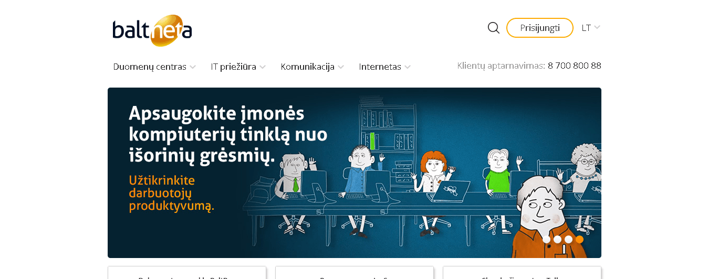Expand the IT priežiūra chevron
The image size is (708, 279).
pyautogui.click(x=263, y=67)
